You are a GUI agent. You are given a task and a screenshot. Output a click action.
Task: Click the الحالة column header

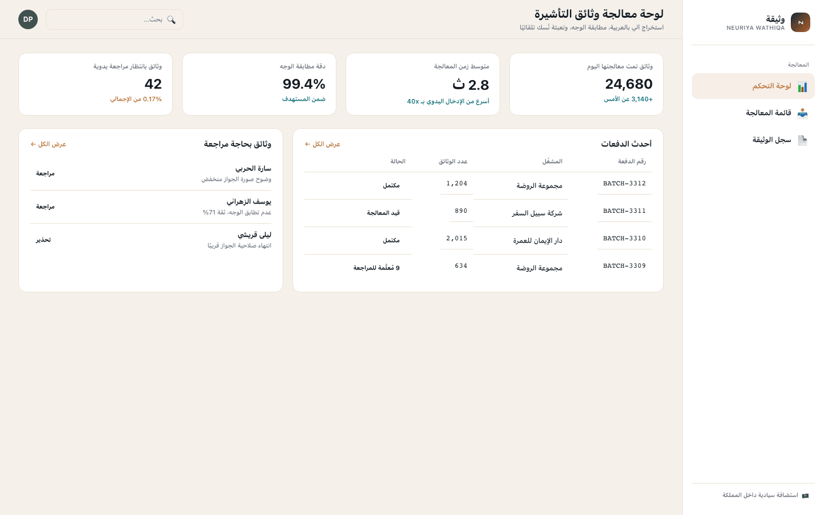(398, 161)
